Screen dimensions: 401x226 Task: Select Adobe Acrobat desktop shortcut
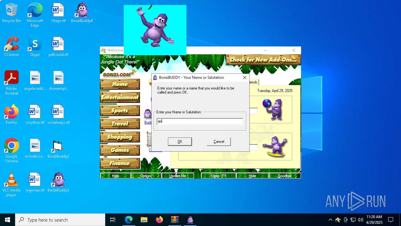[x=12, y=83]
